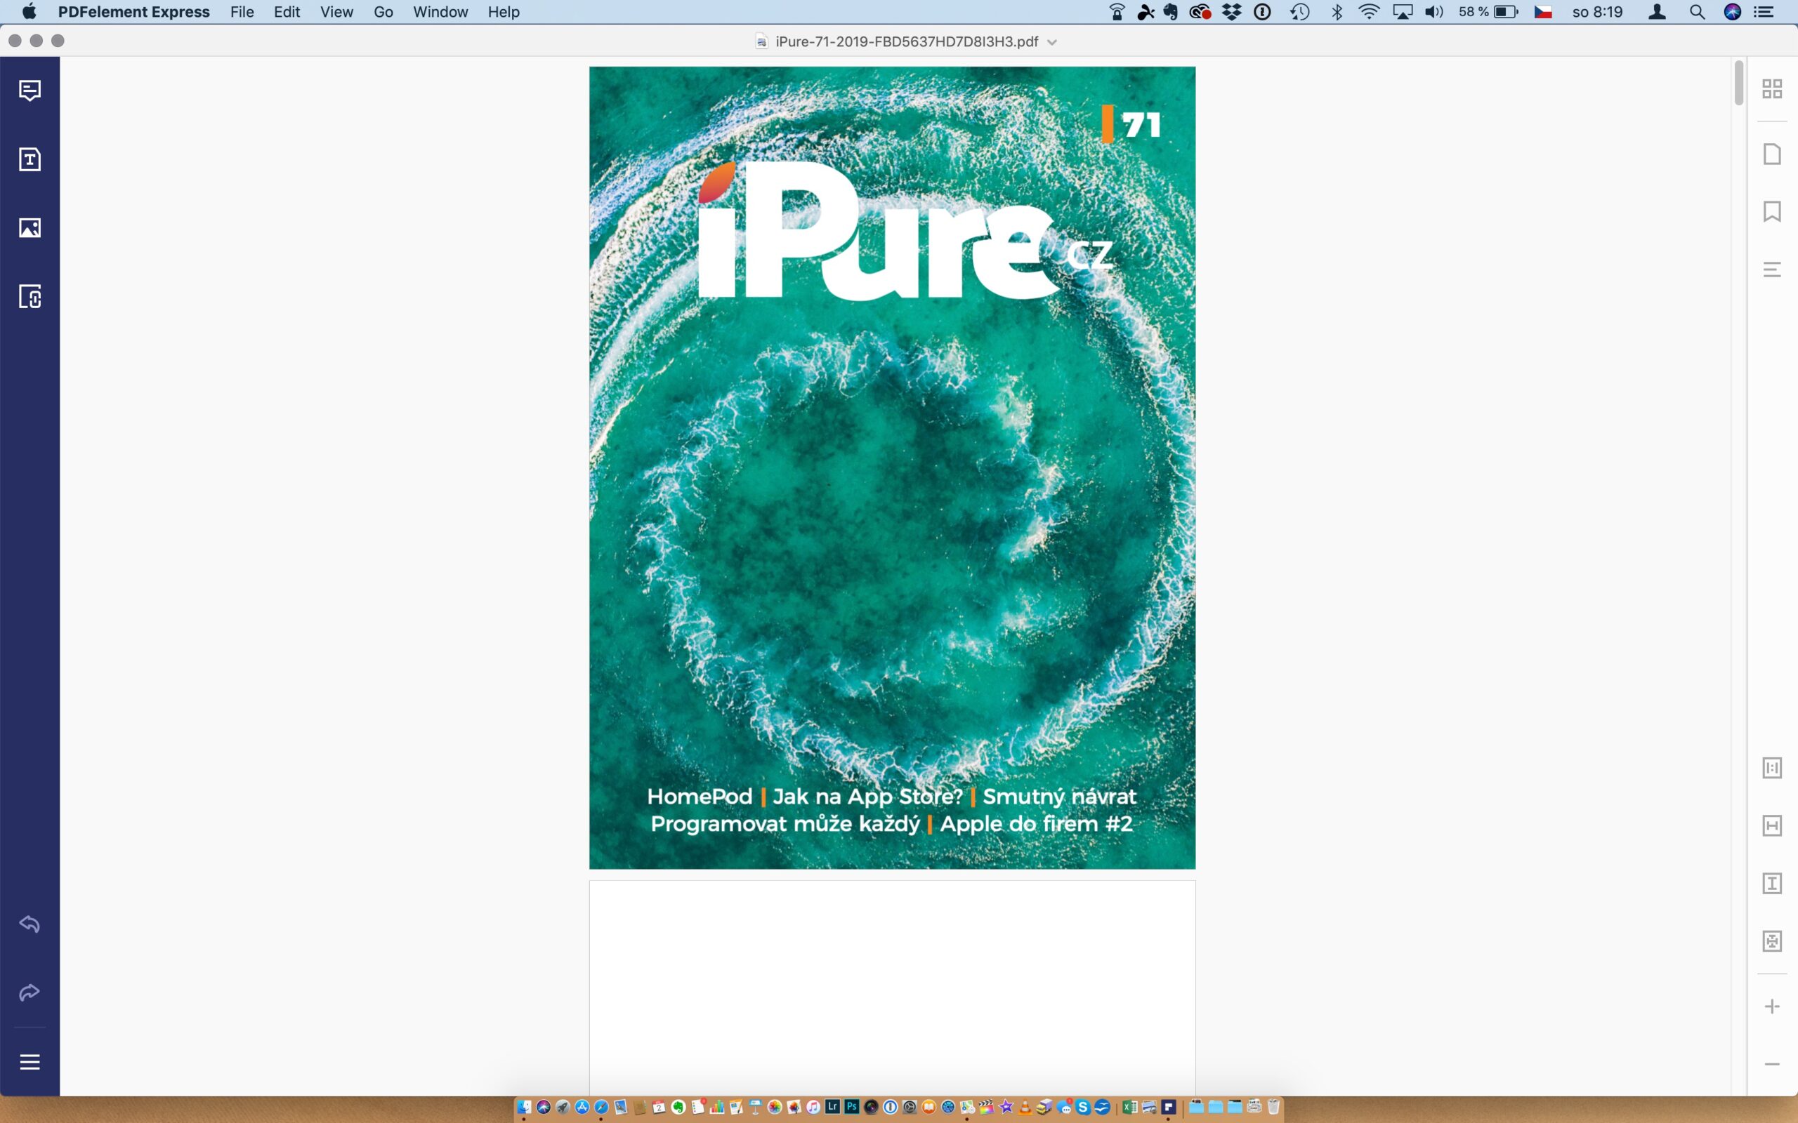The image size is (1798, 1123).
Task: Open the View menu
Action: pyautogui.click(x=336, y=12)
